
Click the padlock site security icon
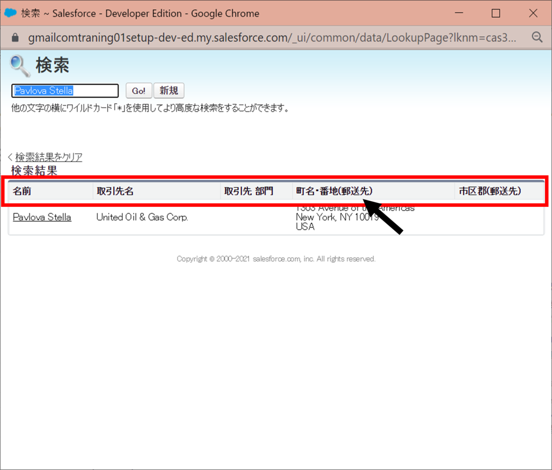[15, 37]
